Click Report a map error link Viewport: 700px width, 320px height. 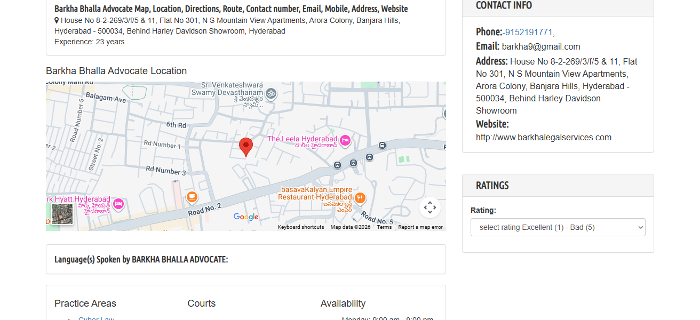(x=420, y=227)
